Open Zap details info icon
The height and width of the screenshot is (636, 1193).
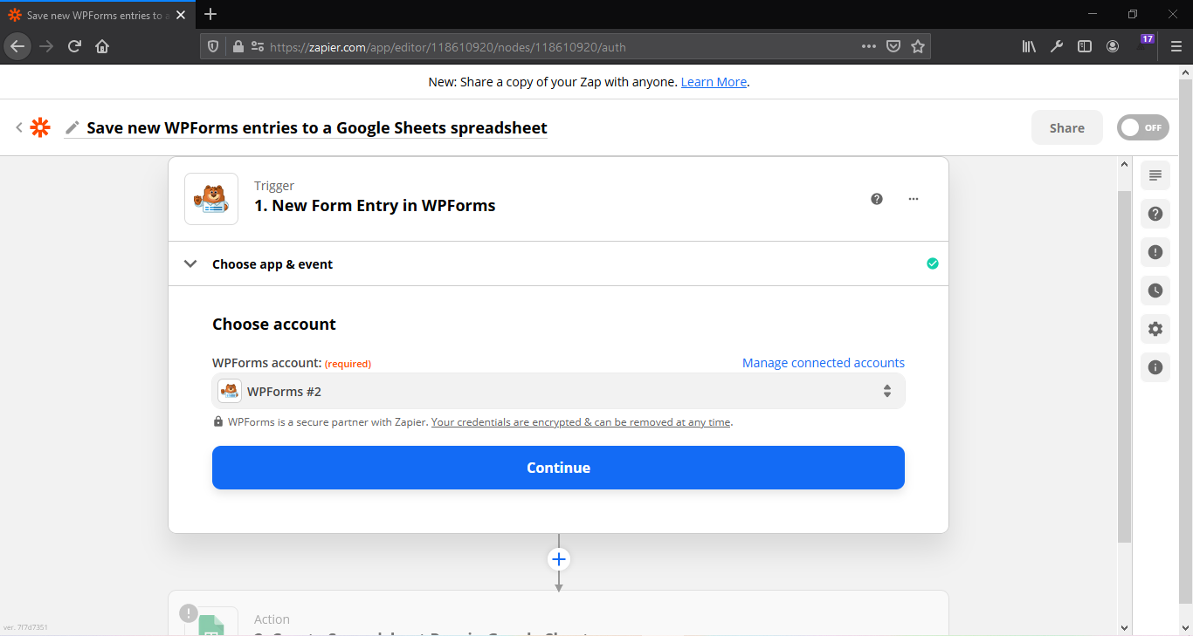(1155, 367)
